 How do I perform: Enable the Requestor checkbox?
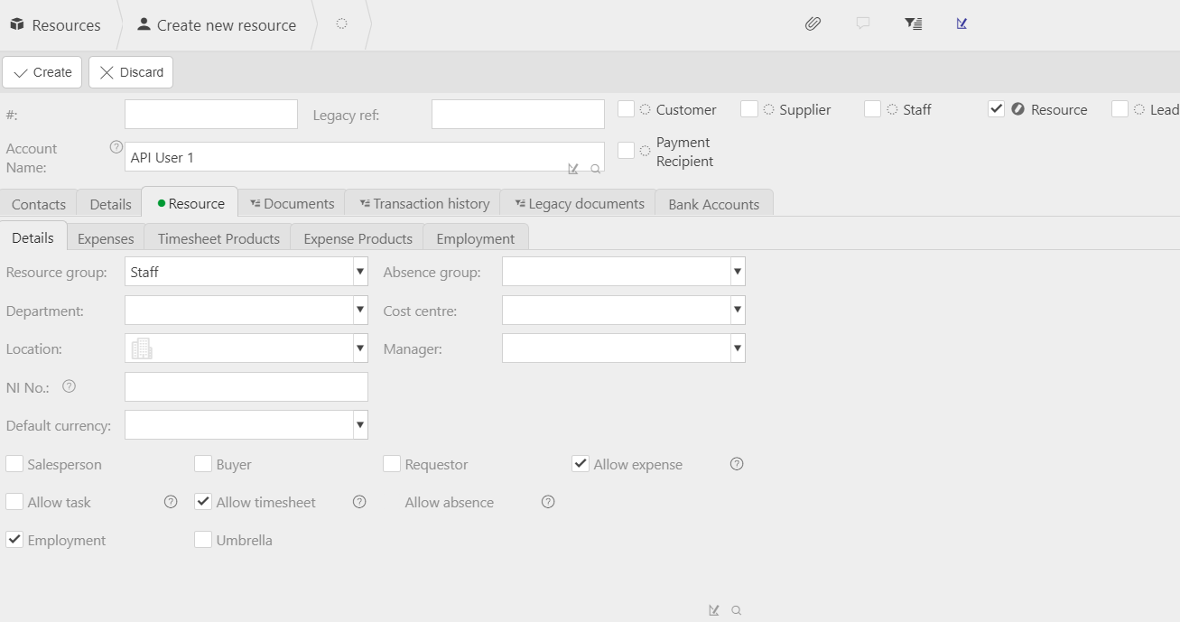(x=392, y=464)
